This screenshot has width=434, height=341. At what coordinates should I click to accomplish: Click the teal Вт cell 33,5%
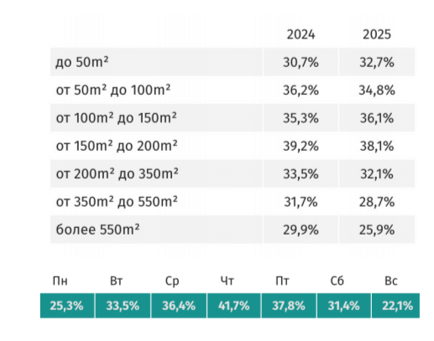123,306
